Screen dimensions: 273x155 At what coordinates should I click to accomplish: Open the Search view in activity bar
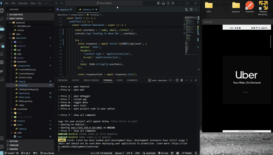(2, 19)
